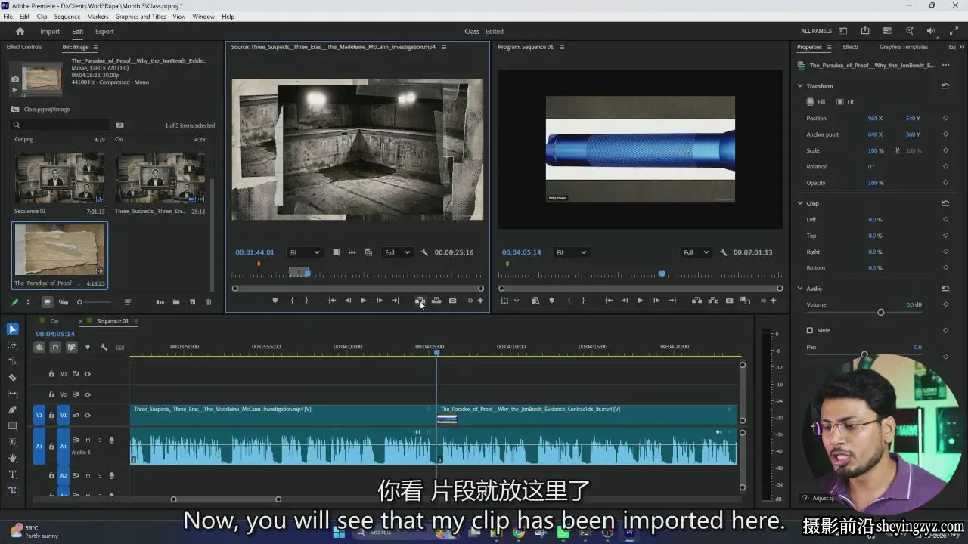Screen dimensions: 968x544
Task: Reset the Transform section
Action: tap(945, 86)
